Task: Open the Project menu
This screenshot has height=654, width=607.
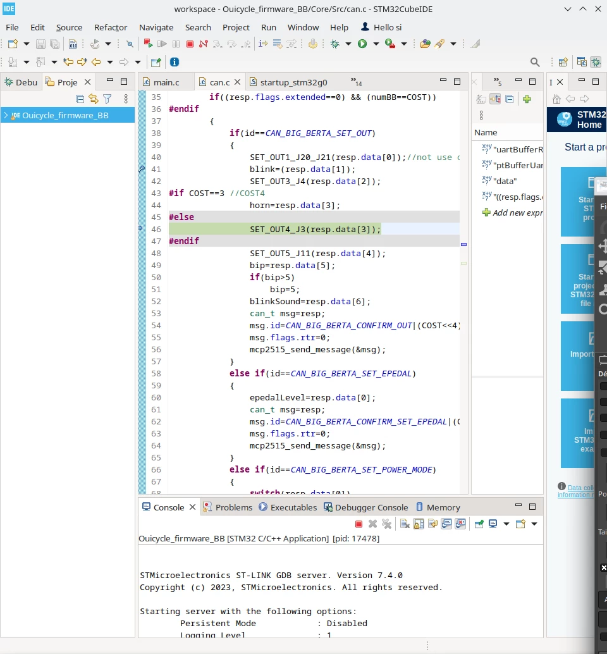Action: click(x=236, y=28)
